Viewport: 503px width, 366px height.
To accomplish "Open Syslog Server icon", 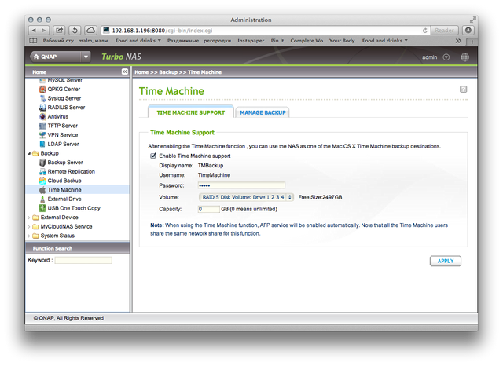I will click(42, 98).
